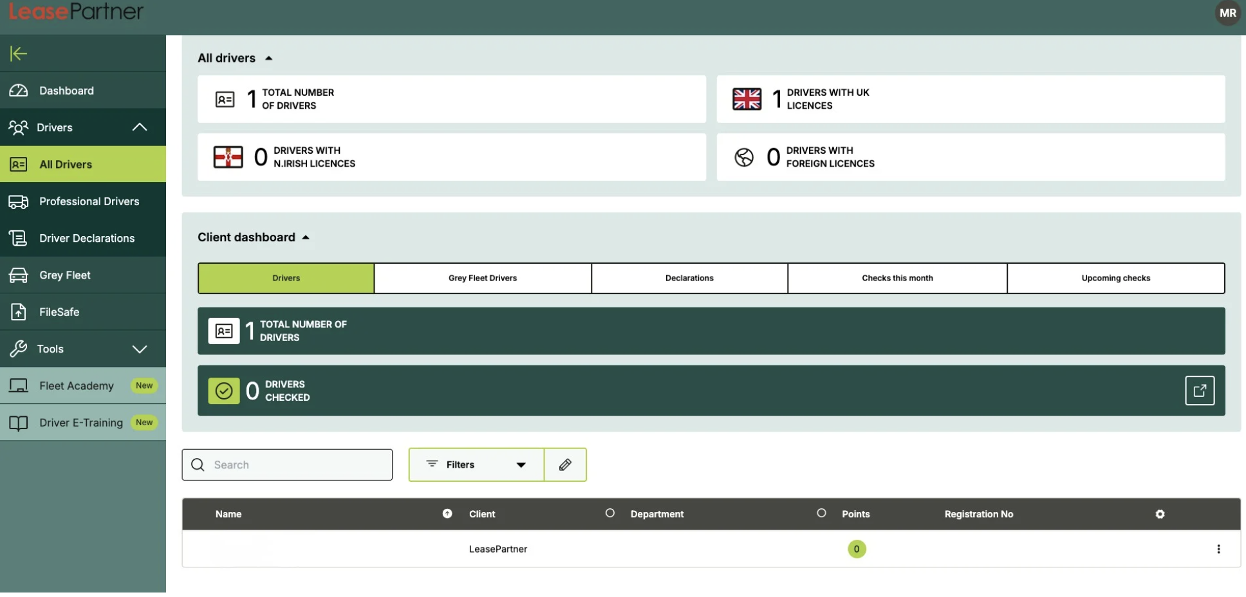Image resolution: width=1246 pixels, height=597 pixels.
Task: Open drivers checked in new window icon
Action: (1200, 390)
